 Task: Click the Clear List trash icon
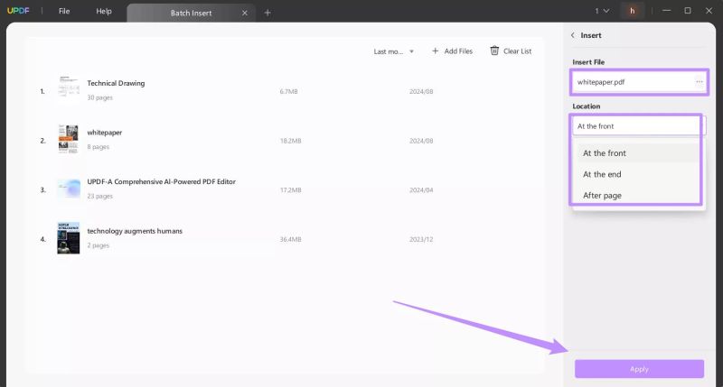pyautogui.click(x=494, y=51)
